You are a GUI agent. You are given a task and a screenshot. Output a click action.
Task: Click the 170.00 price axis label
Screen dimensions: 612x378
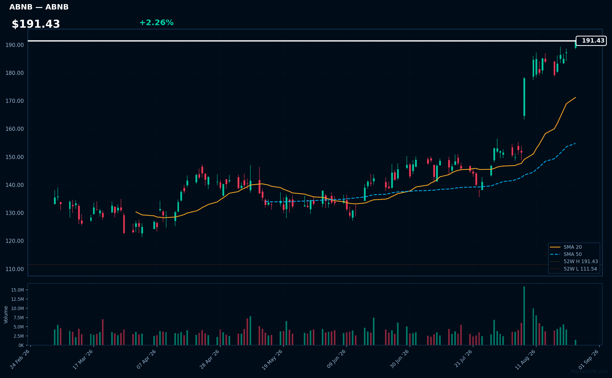[15, 101]
